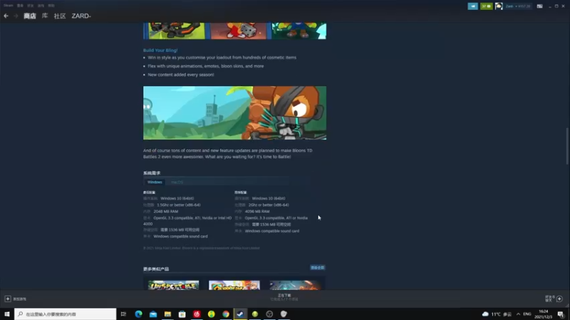
Task: Open the blue announcements button
Action: click(472, 6)
